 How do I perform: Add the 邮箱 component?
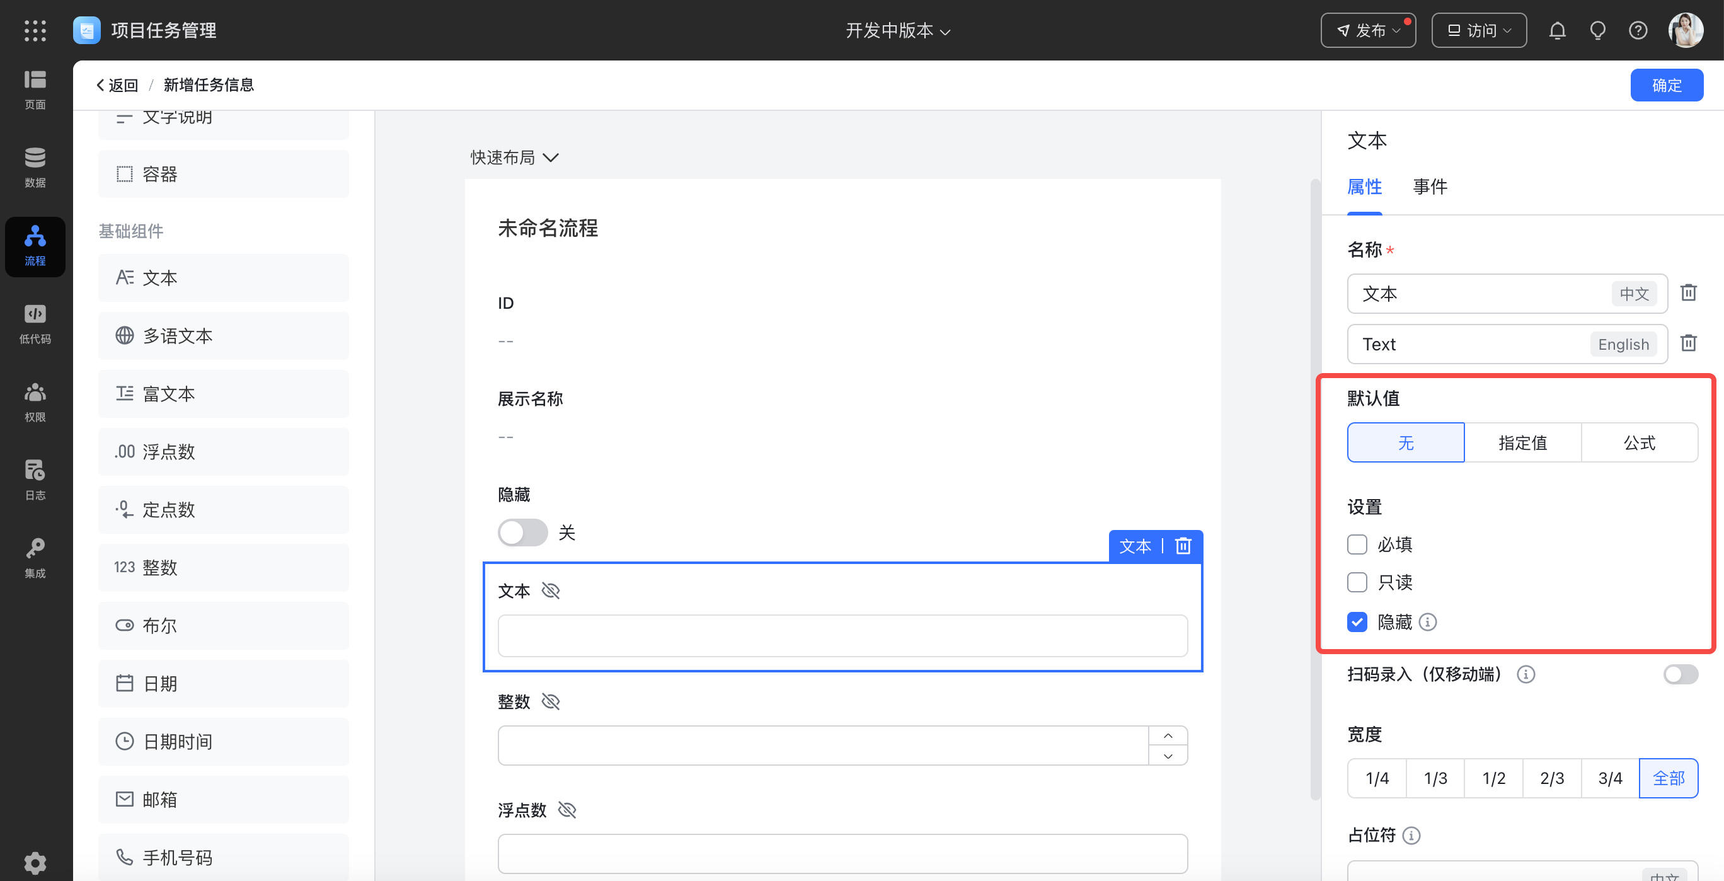pos(224,800)
